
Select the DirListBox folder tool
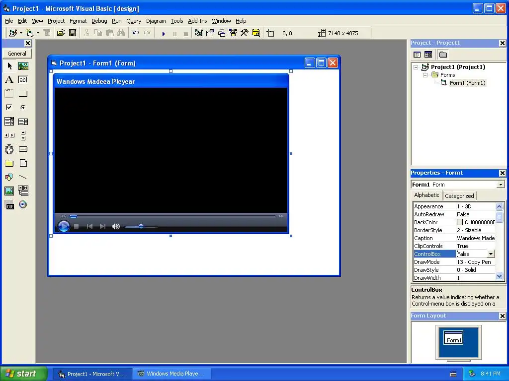click(x=9, y=163)
